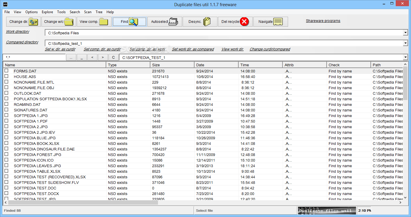Click the 'C' drive button
The height and width of the screenshot is (217, 411).
[113, 57]
